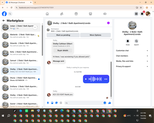Screen dimensions: 154x123
Task: Open notifications bell with red badge
Action: point(142,14)
